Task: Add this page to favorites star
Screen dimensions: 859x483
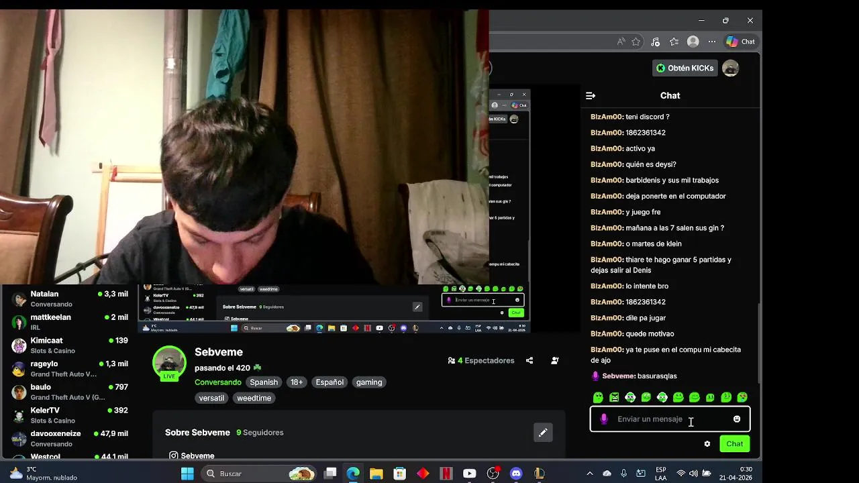Action: (636, 42)
